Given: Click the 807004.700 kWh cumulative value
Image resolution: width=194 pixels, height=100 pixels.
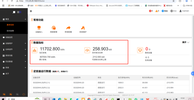Looking at the screenshot, I should [47, 57].
